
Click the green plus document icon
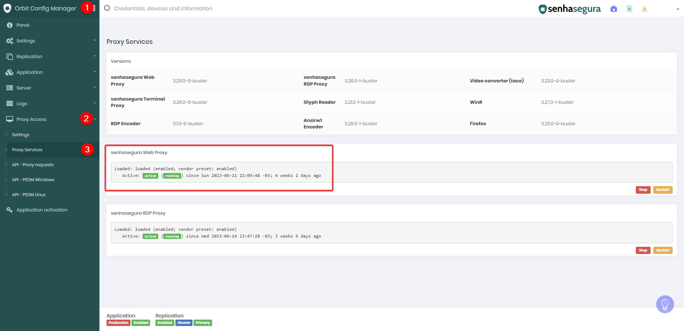coord(629,9)
